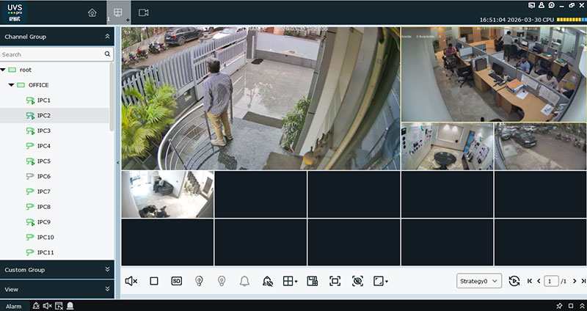Image resolution: width=587 pixels, height=311 pixels.
Task: Click the page number field
Action: [x=551, y=281]
